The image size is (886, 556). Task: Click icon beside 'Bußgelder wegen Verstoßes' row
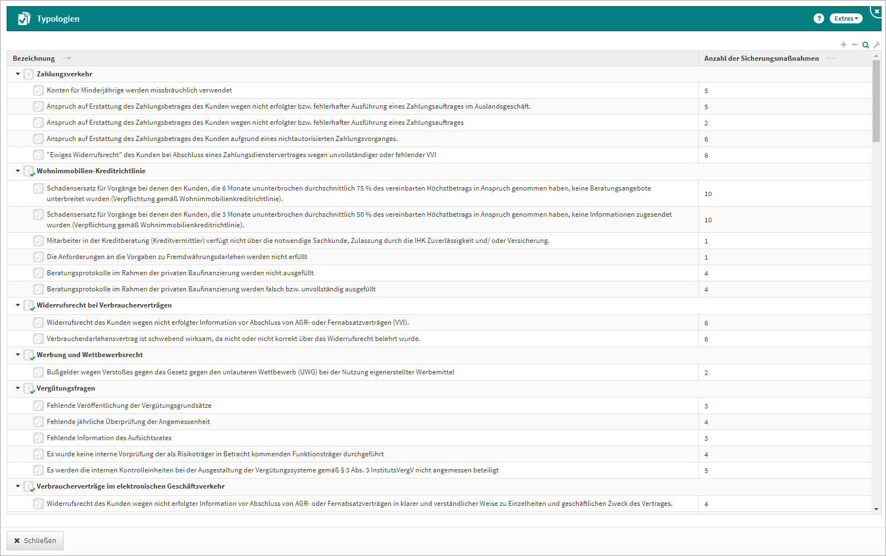tap(38, 372)
